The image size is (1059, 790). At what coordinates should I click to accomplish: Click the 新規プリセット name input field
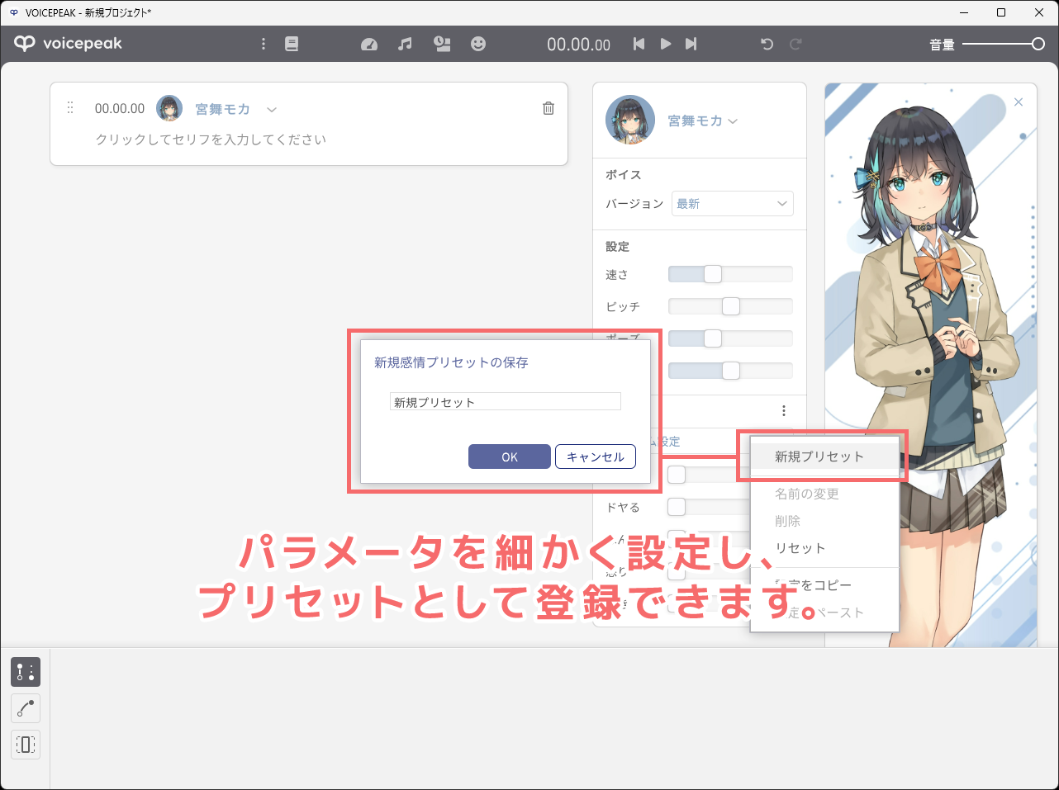(x=505, y=402)
